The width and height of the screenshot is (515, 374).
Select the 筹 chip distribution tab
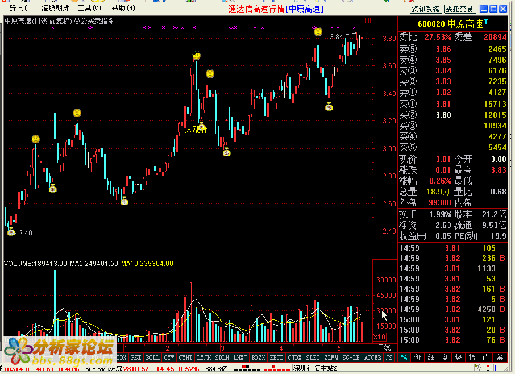(500, 358)
